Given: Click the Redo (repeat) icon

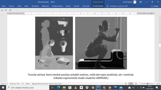Looking at the screenshot, I should click(x=10, y=10).
